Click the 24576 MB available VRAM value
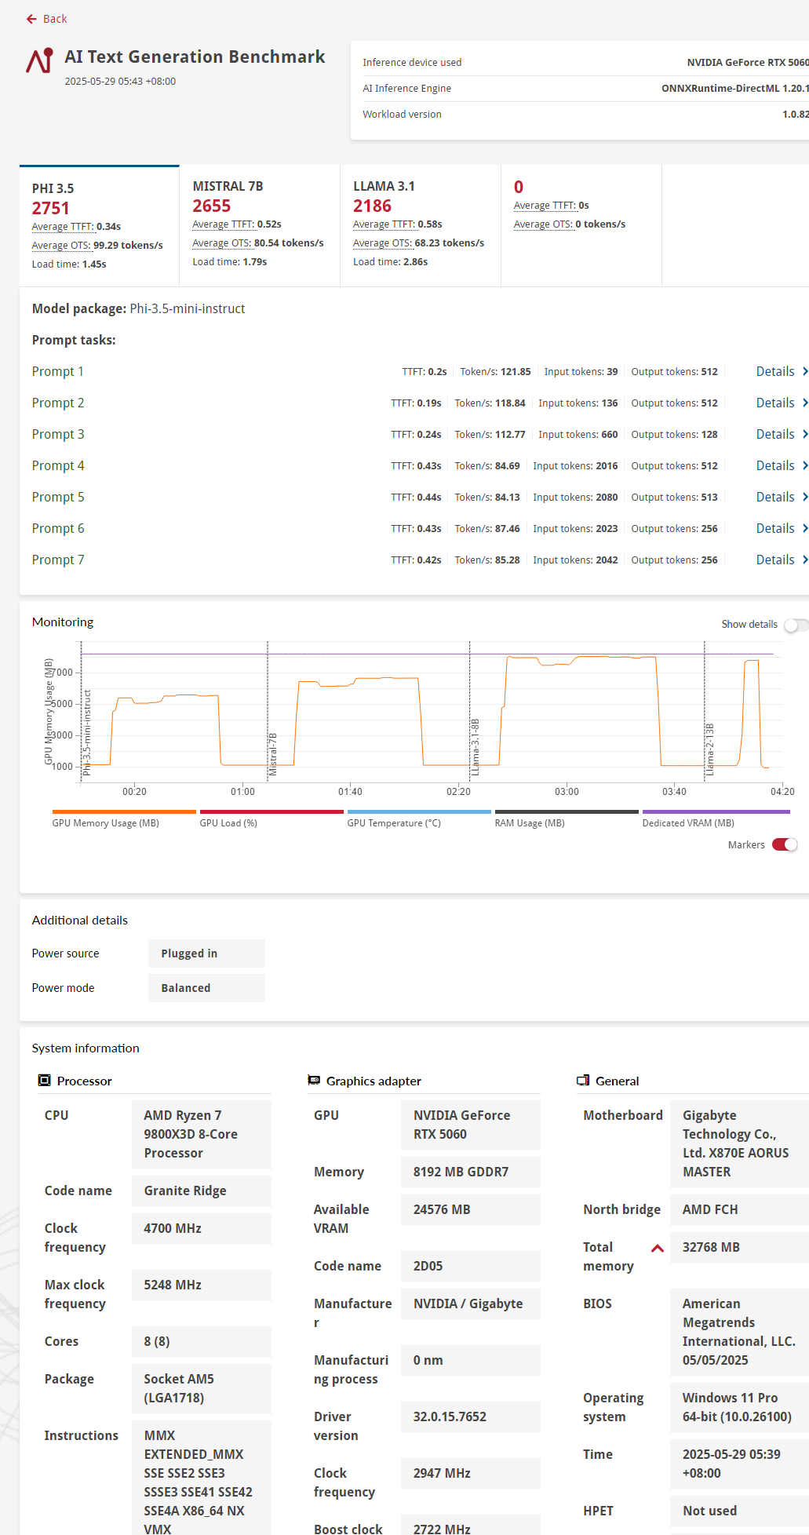 (x=470, y=1209)
